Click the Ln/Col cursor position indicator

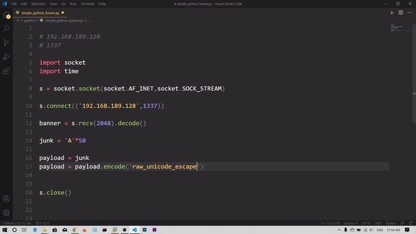point(330,223)
